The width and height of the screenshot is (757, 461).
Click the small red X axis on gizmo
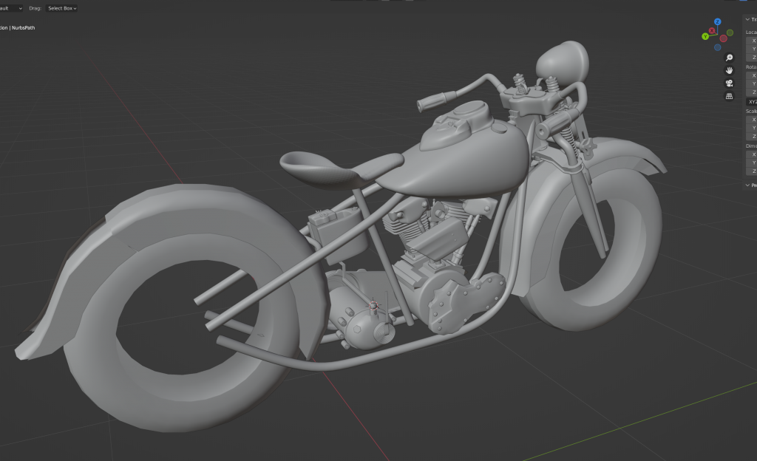pos(713,31)
